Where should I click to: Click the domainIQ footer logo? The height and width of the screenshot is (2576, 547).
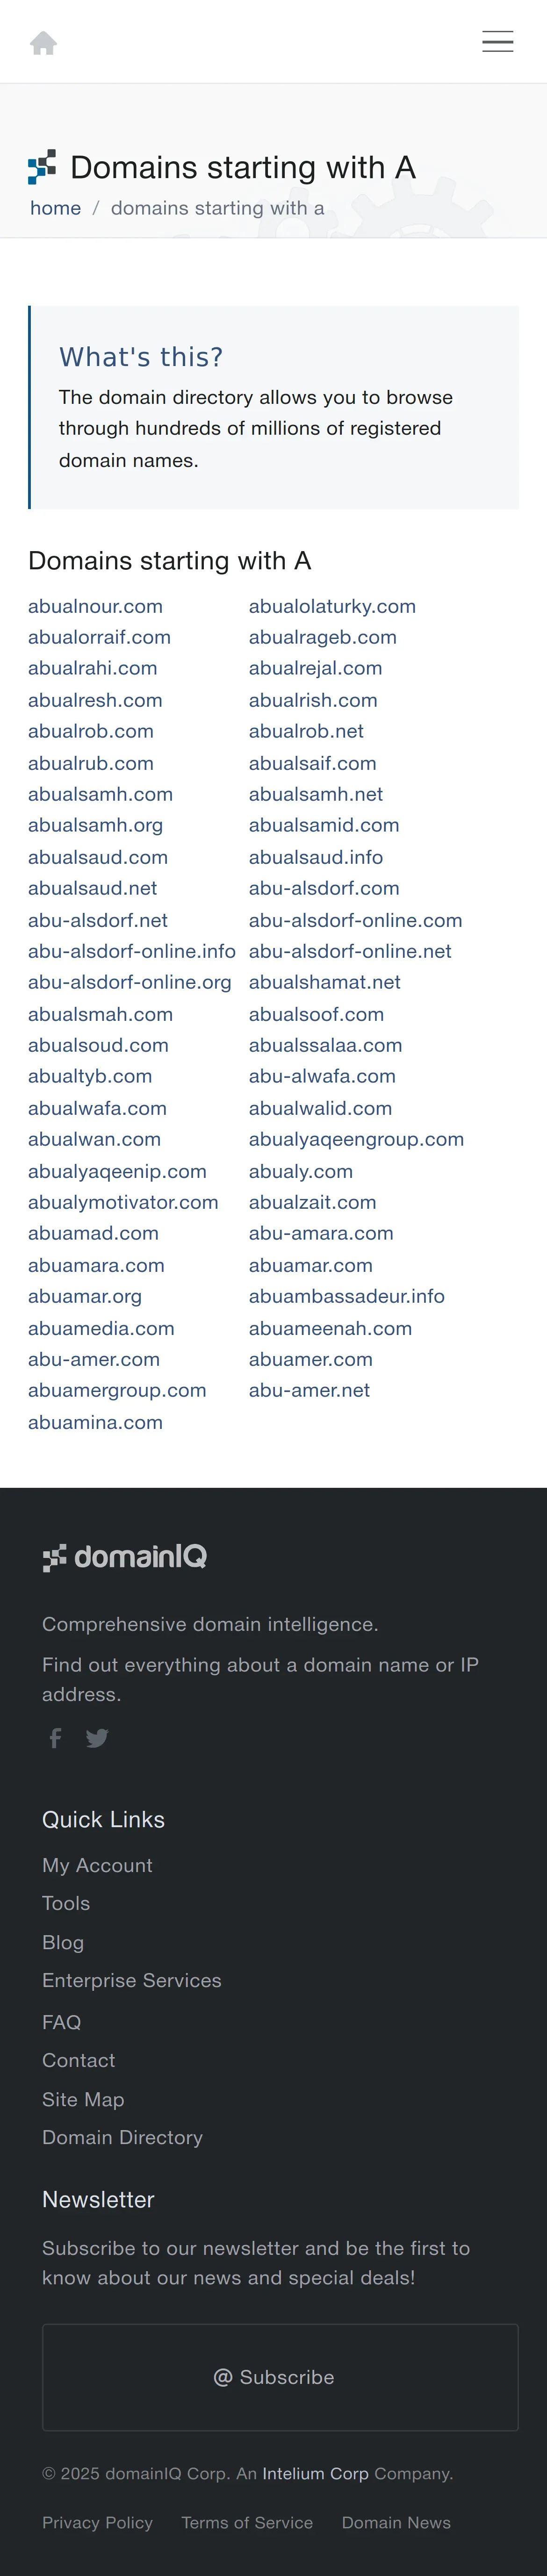[125, 1556]
